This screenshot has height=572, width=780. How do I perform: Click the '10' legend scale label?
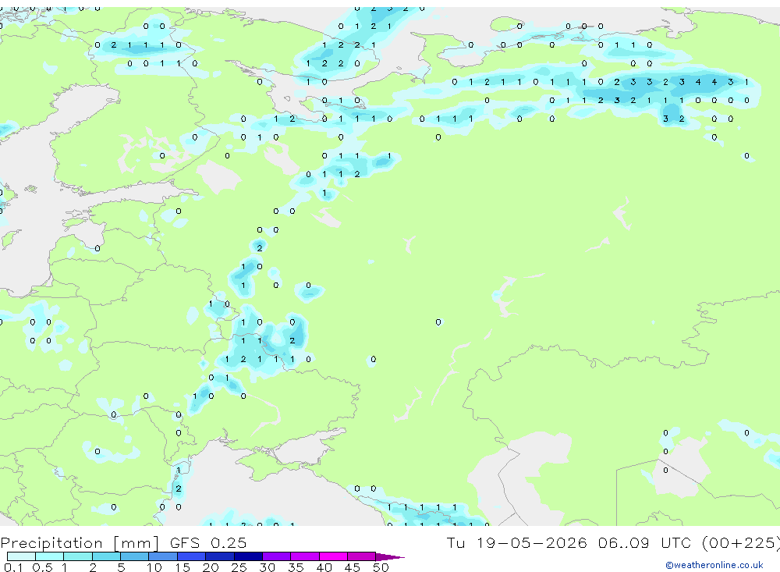[x=154, y=567]
